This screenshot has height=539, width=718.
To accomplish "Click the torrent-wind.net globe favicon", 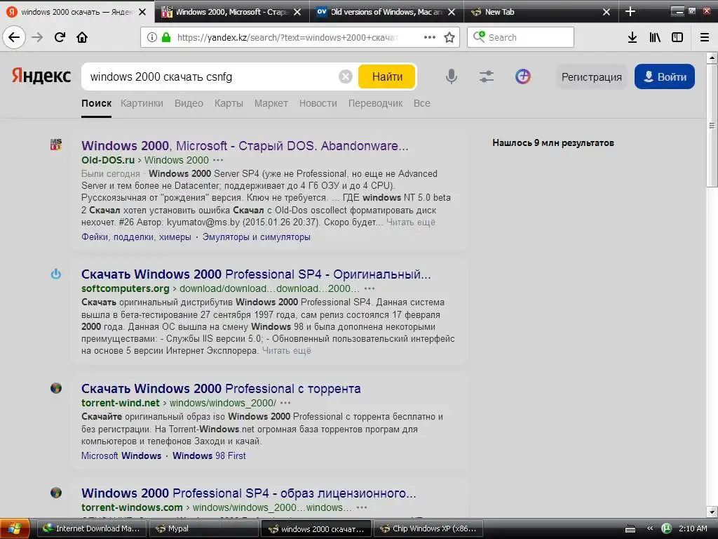I will coord(56,388).
